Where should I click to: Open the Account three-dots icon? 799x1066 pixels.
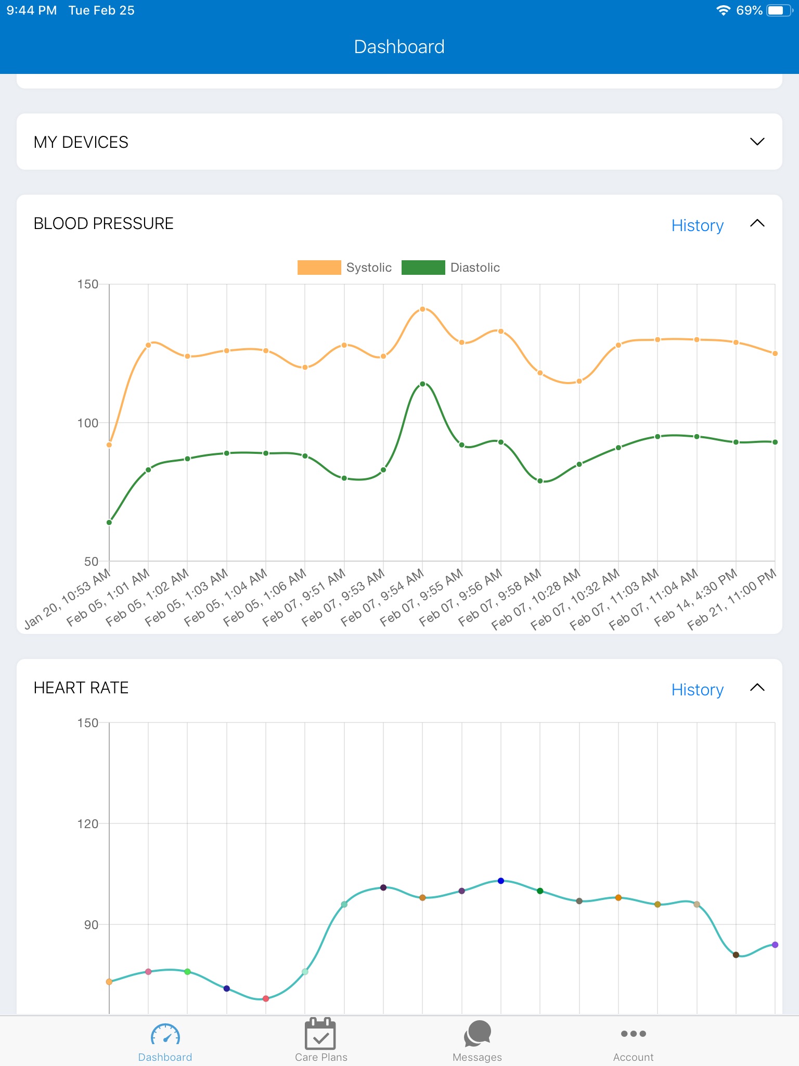tap(634, 1034)
